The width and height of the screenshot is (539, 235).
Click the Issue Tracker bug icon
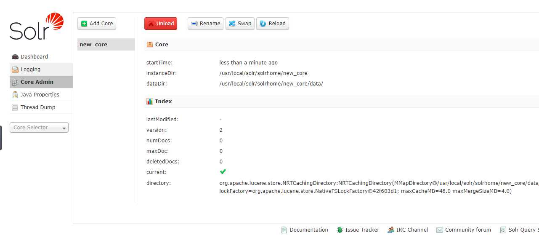point(340,230)
